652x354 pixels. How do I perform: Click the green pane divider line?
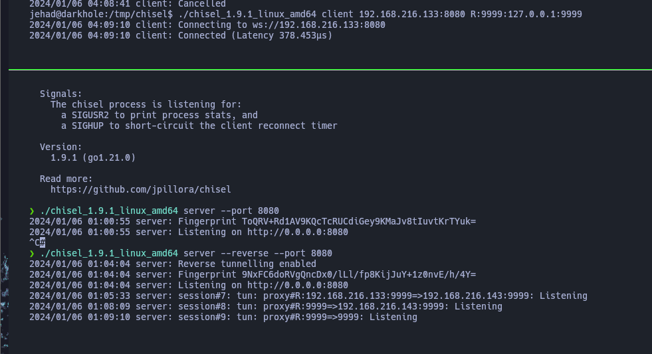click(330, 69)
